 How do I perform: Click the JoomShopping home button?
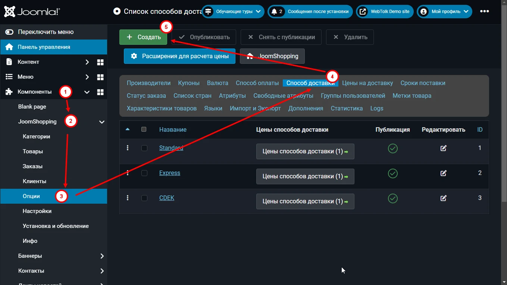click(272, 56)
